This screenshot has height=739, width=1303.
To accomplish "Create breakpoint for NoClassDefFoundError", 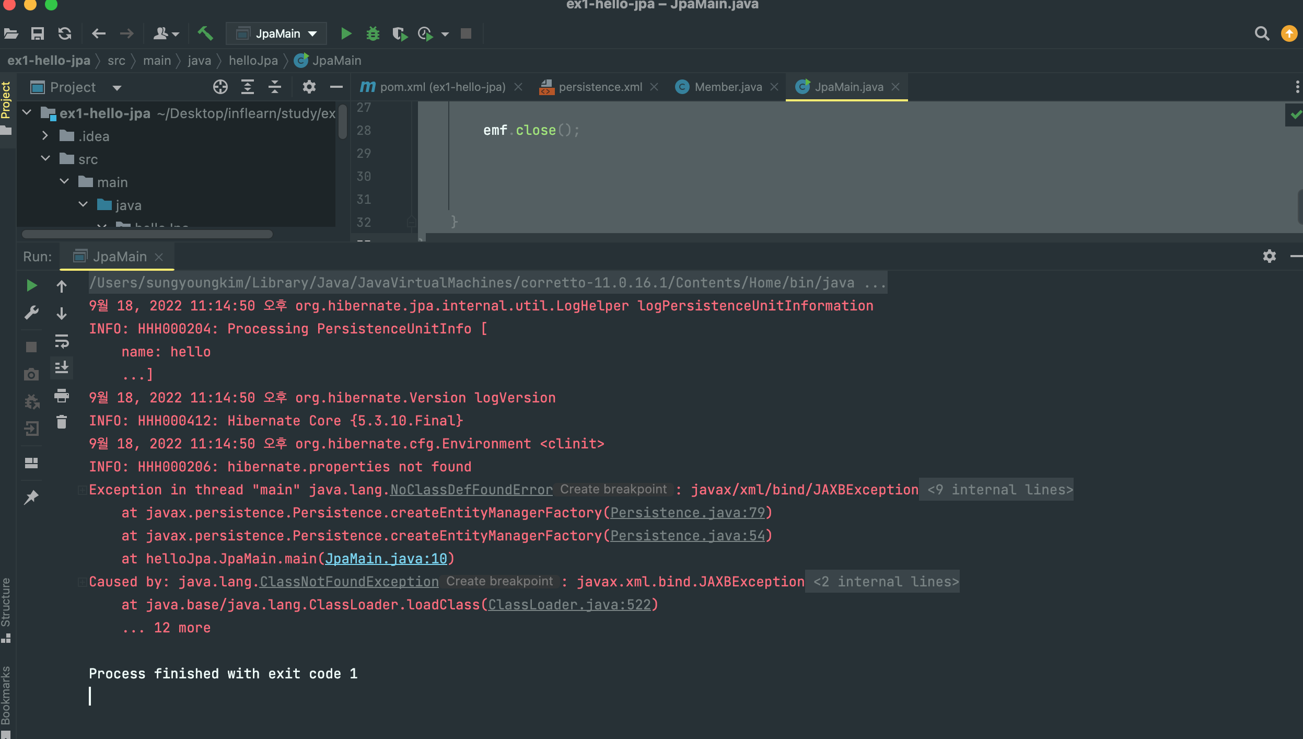I will [x=613, y=490].
